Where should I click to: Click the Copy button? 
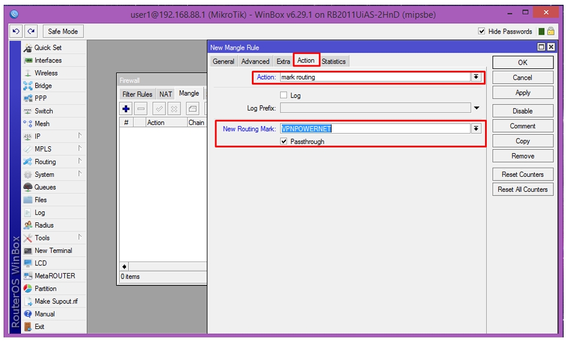523,141
